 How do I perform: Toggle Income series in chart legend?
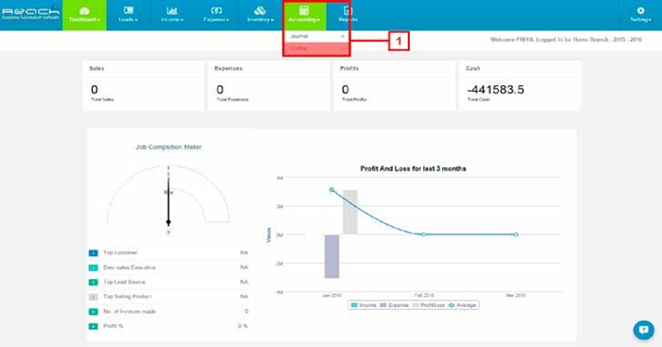pyautogui.click(x=364, y=304)
